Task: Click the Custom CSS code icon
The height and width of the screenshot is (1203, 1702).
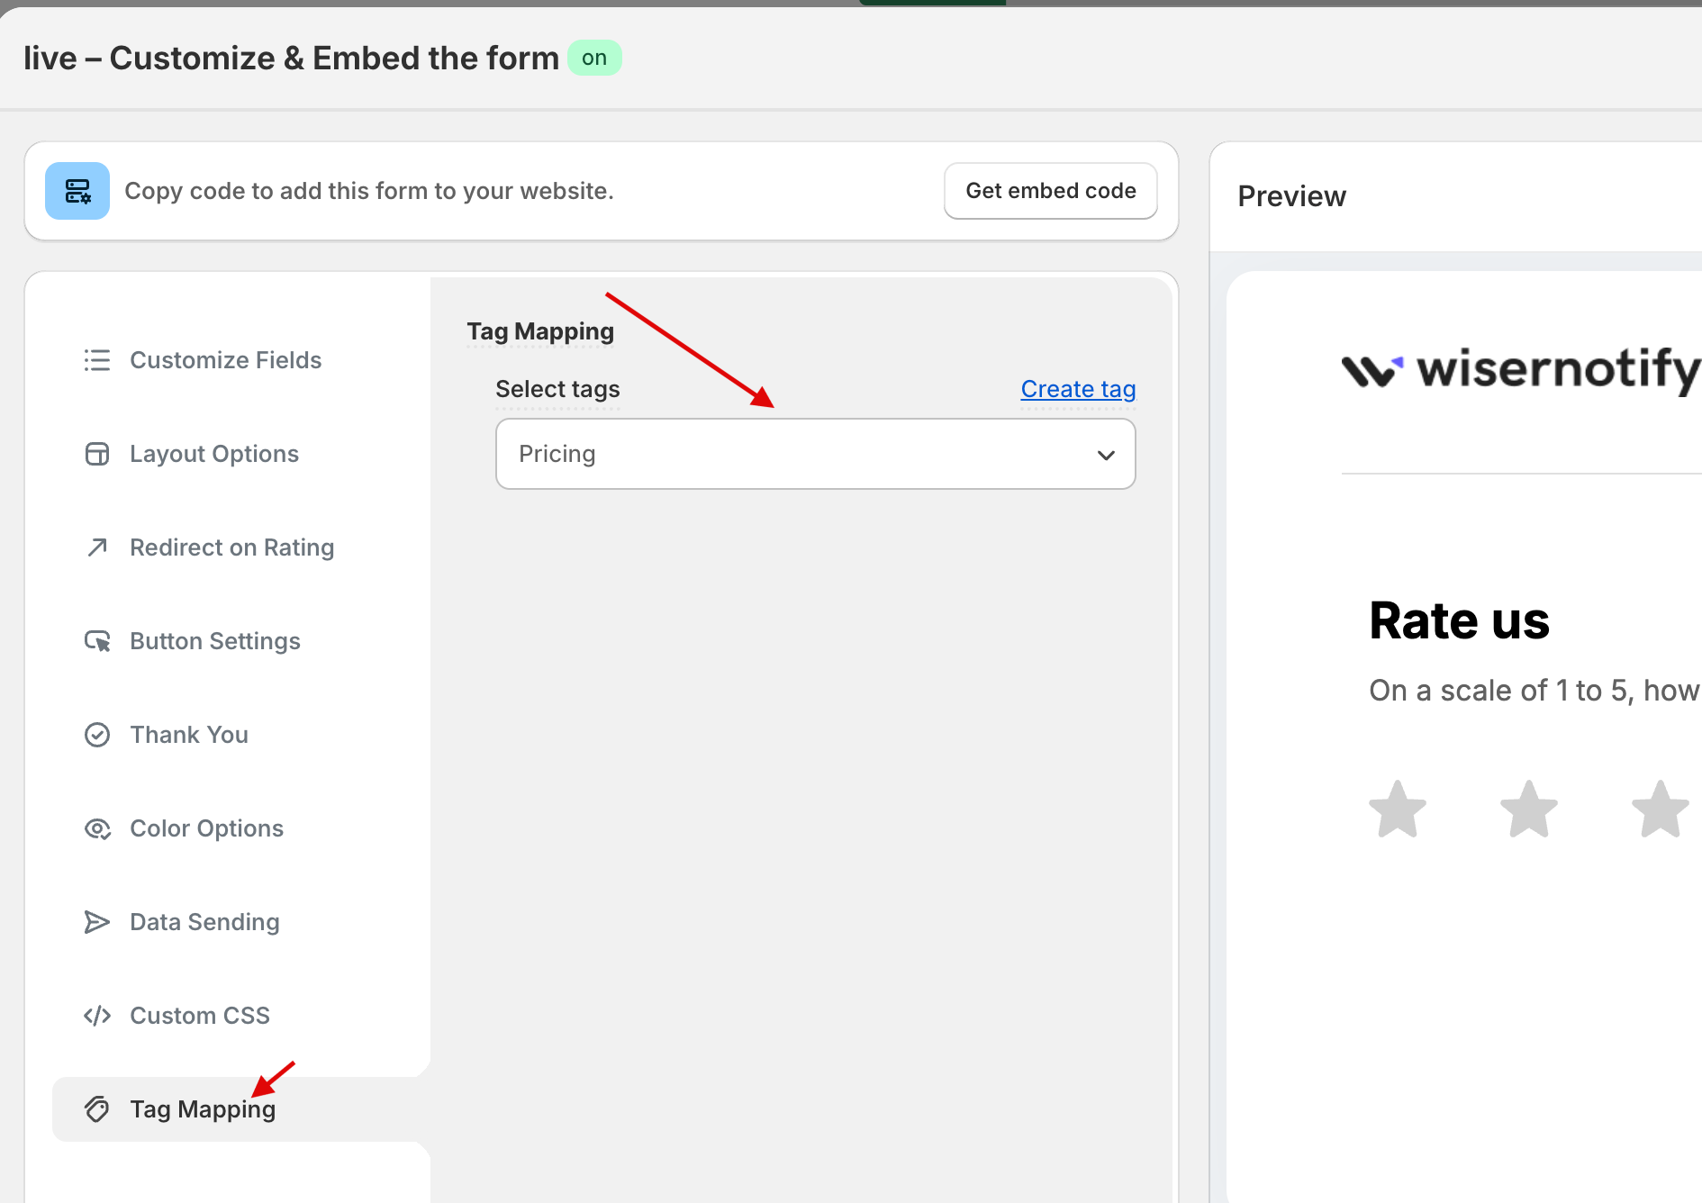Action: coord(97,1016)
